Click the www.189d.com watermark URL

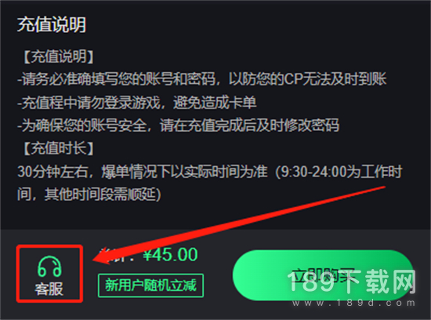tap(353, 303)
